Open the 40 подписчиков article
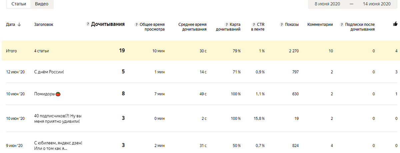 (58, 118)
